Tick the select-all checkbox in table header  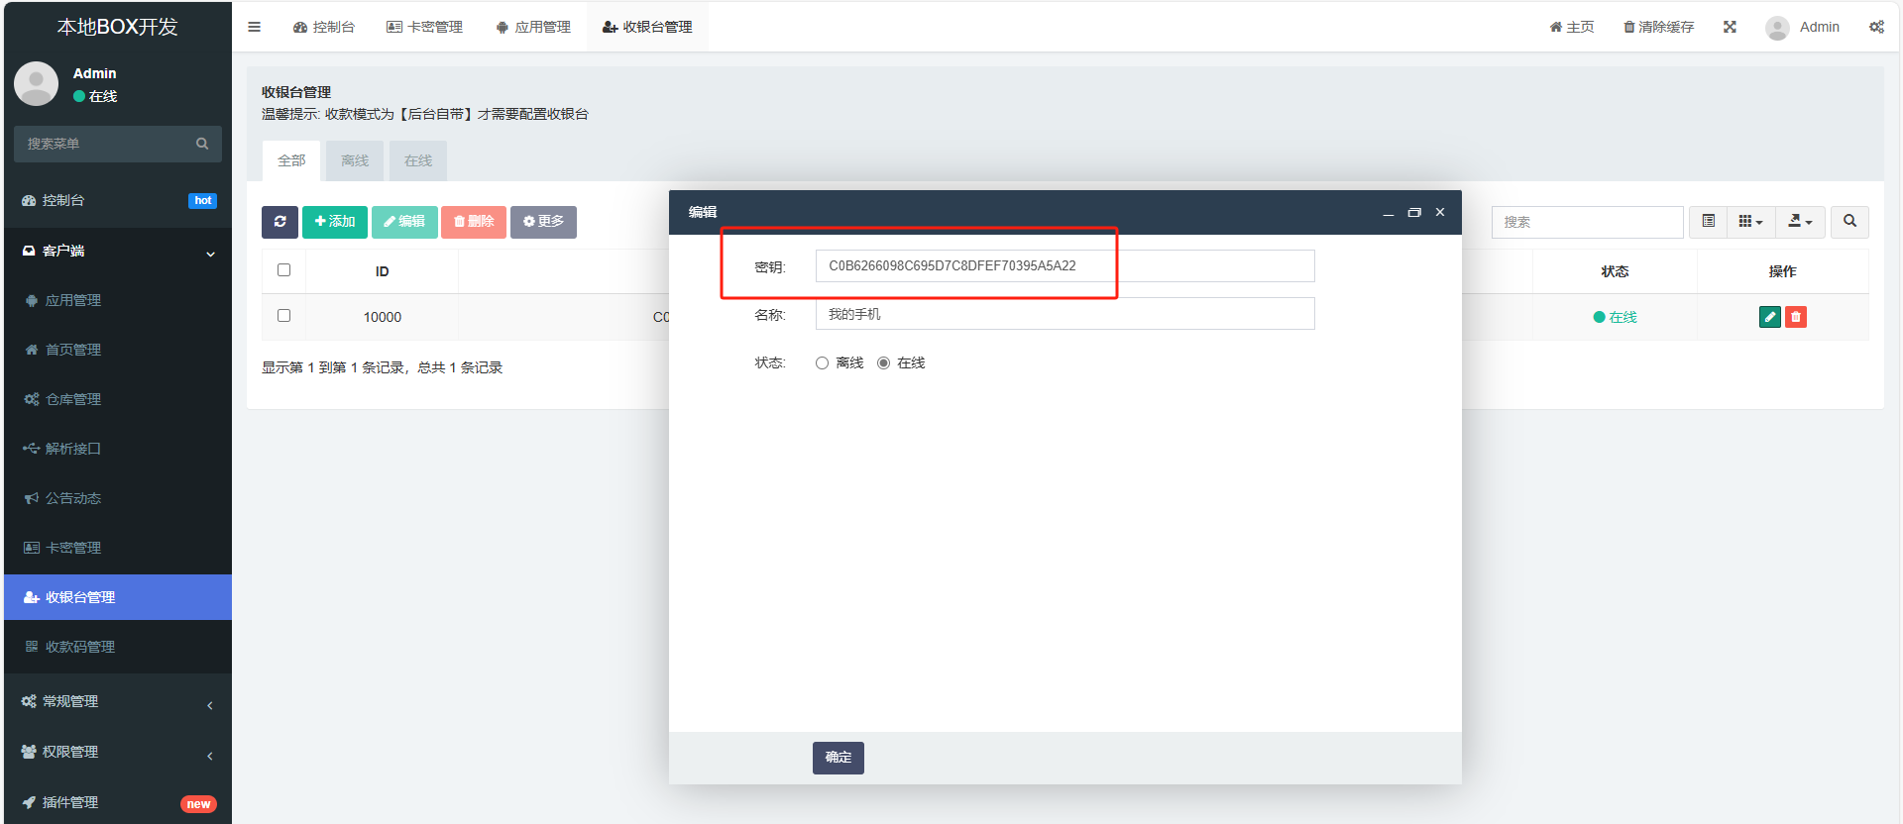(284, 270)
